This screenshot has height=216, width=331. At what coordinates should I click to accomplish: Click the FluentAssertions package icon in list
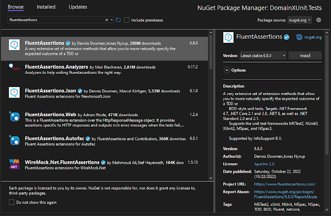[x=14, y=44]
